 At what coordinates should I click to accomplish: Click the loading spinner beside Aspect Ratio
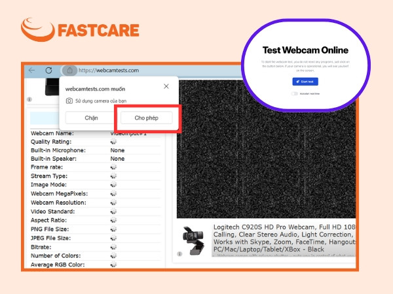coord(113,220)
